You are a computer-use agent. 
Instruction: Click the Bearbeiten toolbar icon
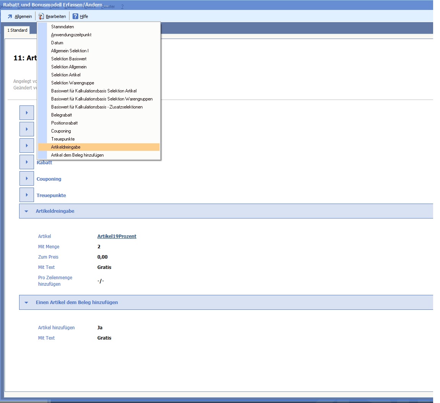pos(41,16)
